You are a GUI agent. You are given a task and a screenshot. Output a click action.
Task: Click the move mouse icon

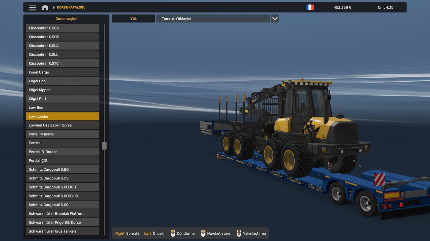pyautogui.click(x=203, y=233)
